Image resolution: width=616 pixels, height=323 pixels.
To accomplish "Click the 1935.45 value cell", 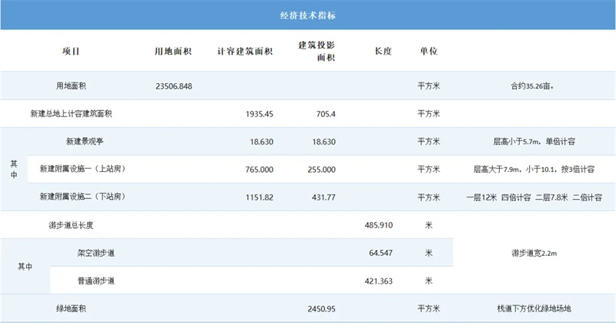I will [x=258, y=114].
